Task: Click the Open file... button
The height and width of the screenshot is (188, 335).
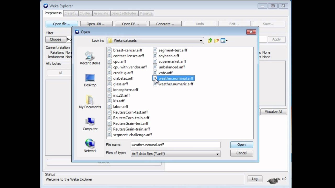Action: tap(62, 24)
